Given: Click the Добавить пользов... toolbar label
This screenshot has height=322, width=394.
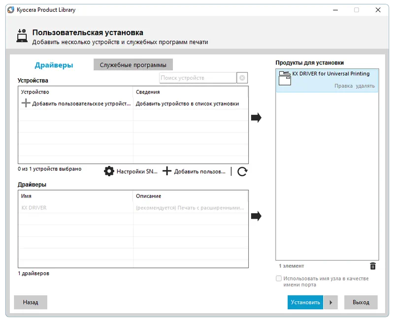Looking at the screenshot, I should pos(200,171).
